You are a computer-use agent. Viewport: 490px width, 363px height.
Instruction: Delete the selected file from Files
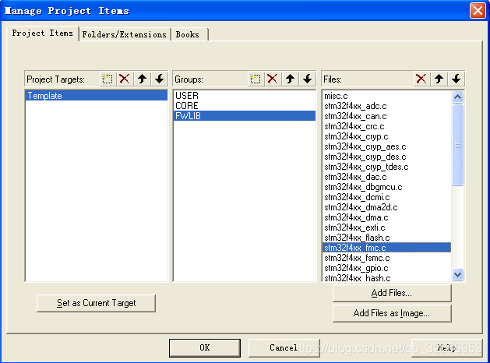point(421,79)
